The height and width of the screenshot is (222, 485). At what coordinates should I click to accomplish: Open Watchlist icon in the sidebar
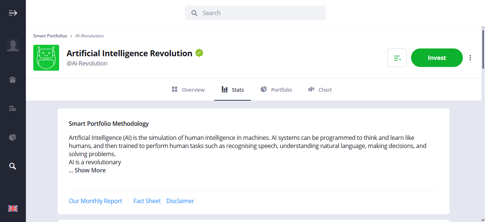(x=13, y=109)
